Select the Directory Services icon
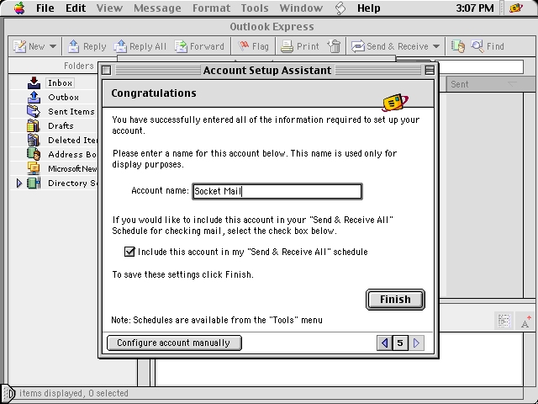The width and height of the screenshot is (538, 404). (34, 183)
